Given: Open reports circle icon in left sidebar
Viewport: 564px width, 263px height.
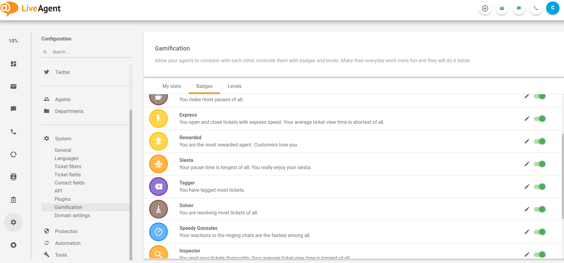Looking at the screenshot, I should click(x=13, y=155).
